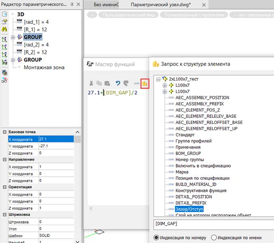The height and width of the screenshot is (243, 274).
Task: Edit the base point Y координата value -27.1
Action: click(x=56, y=146)
